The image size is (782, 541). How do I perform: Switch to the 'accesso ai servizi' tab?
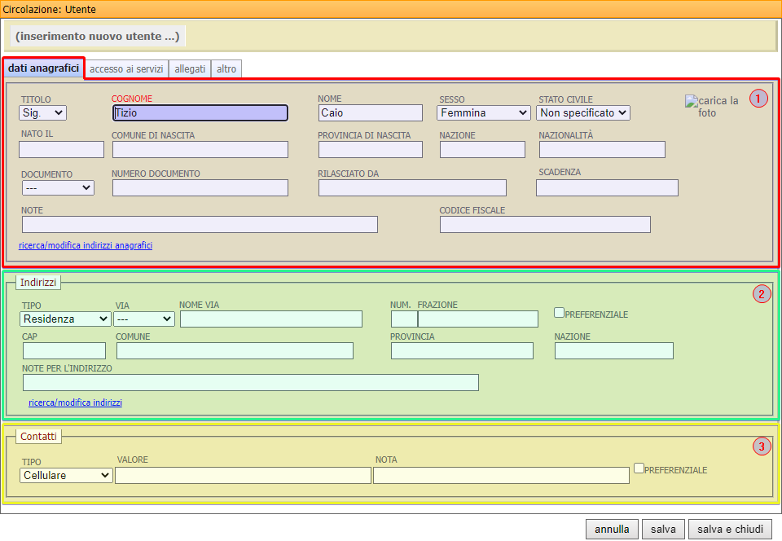tap(126, 69)
